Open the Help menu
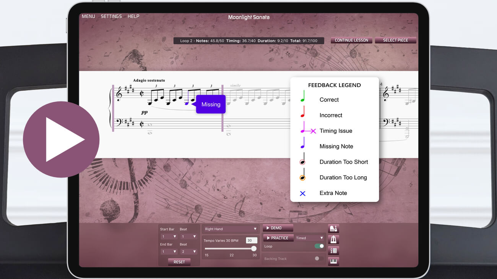 click(133, 16)
